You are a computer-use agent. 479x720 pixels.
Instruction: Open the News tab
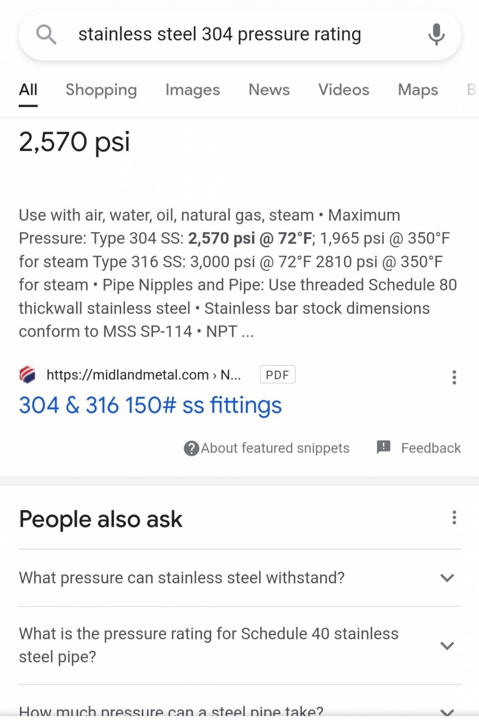pos(269,89)
